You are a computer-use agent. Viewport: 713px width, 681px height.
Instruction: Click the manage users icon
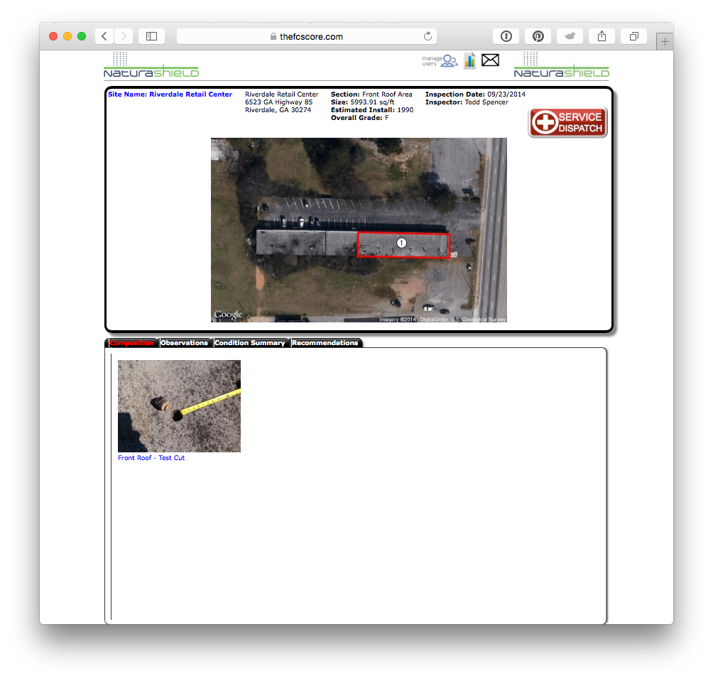tap(448, 61)
